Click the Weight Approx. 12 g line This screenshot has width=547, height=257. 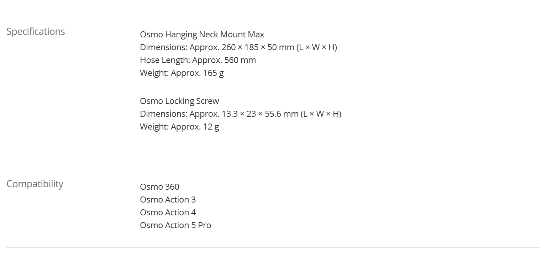[179, 127]
